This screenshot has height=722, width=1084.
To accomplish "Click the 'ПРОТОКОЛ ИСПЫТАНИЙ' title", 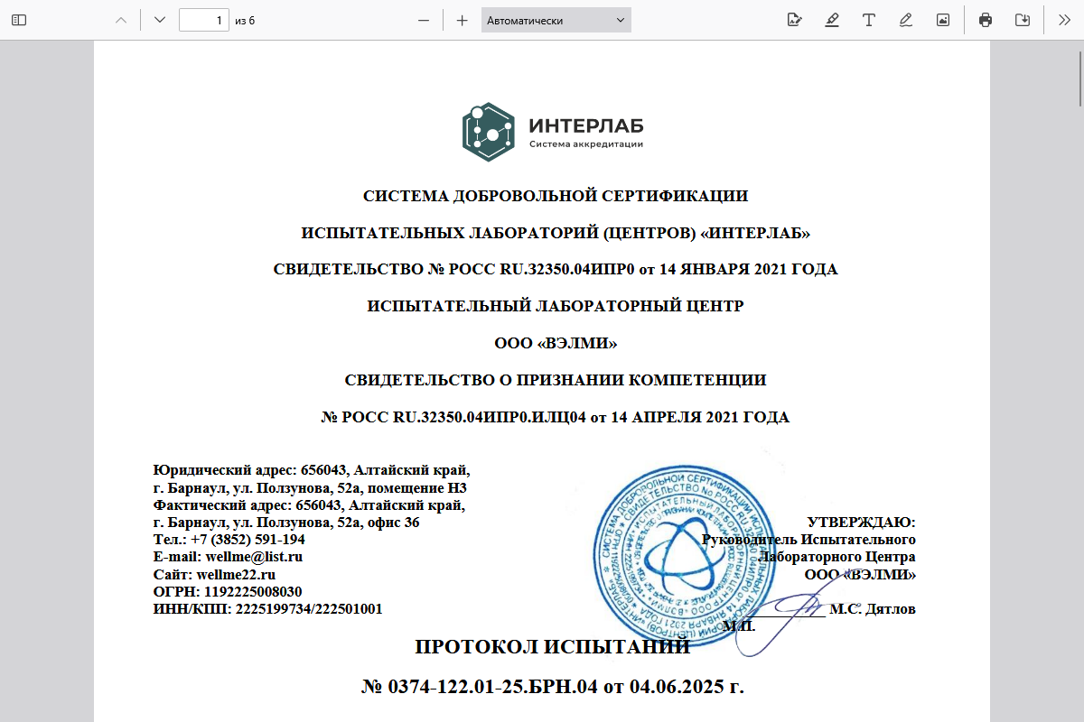I will tap(553, 647).
